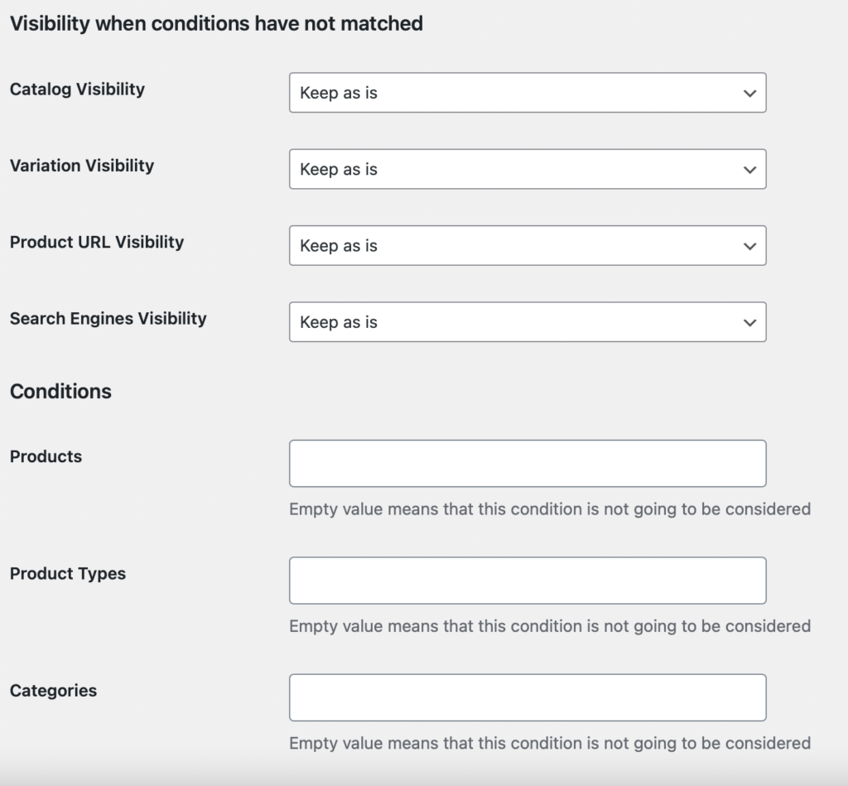Click the Variation Visibility label
The image size is (848, 786).
coord(82,166)
